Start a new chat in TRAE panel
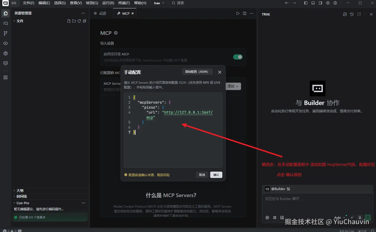This screenshot has height=232, width=376. point(345,14)
